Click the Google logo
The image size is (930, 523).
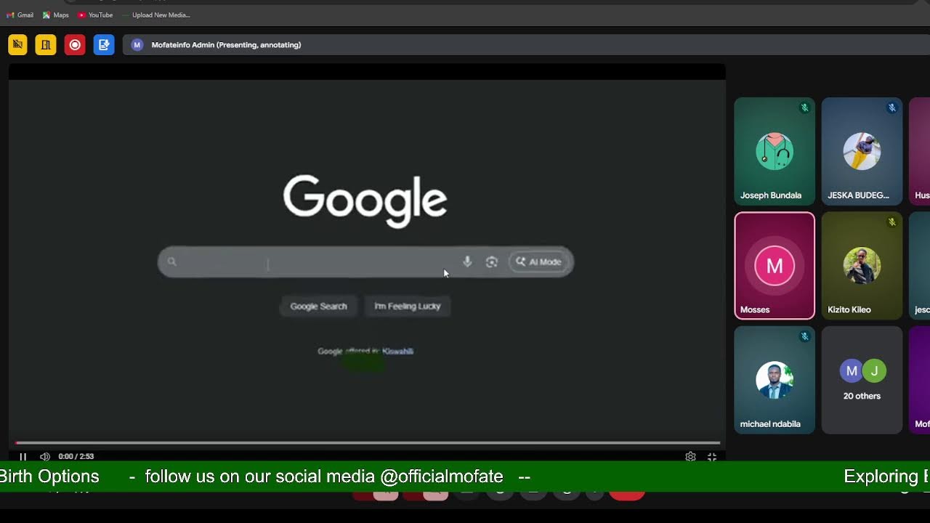365,201
